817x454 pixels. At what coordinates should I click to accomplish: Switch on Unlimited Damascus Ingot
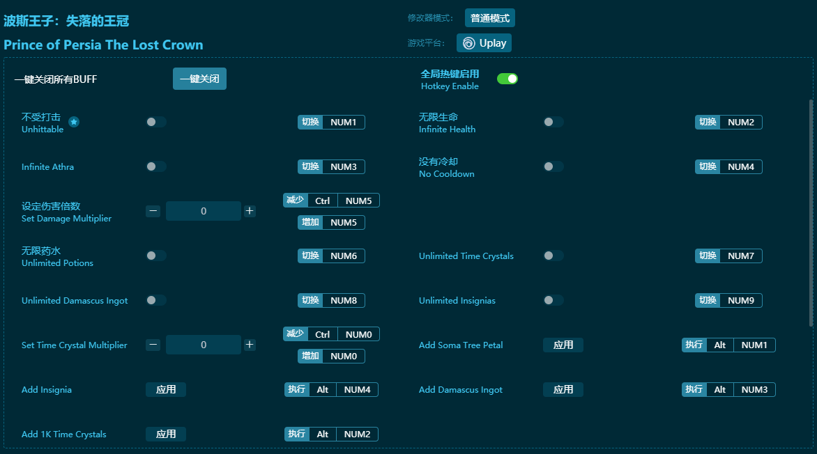156,300
